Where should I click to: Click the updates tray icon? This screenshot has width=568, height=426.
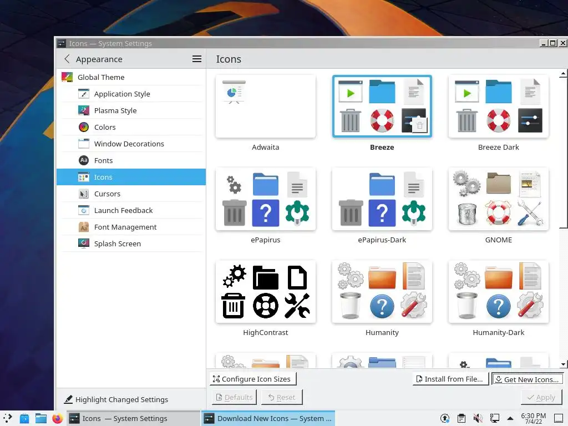pyautogui.click(x=445, y=418)
